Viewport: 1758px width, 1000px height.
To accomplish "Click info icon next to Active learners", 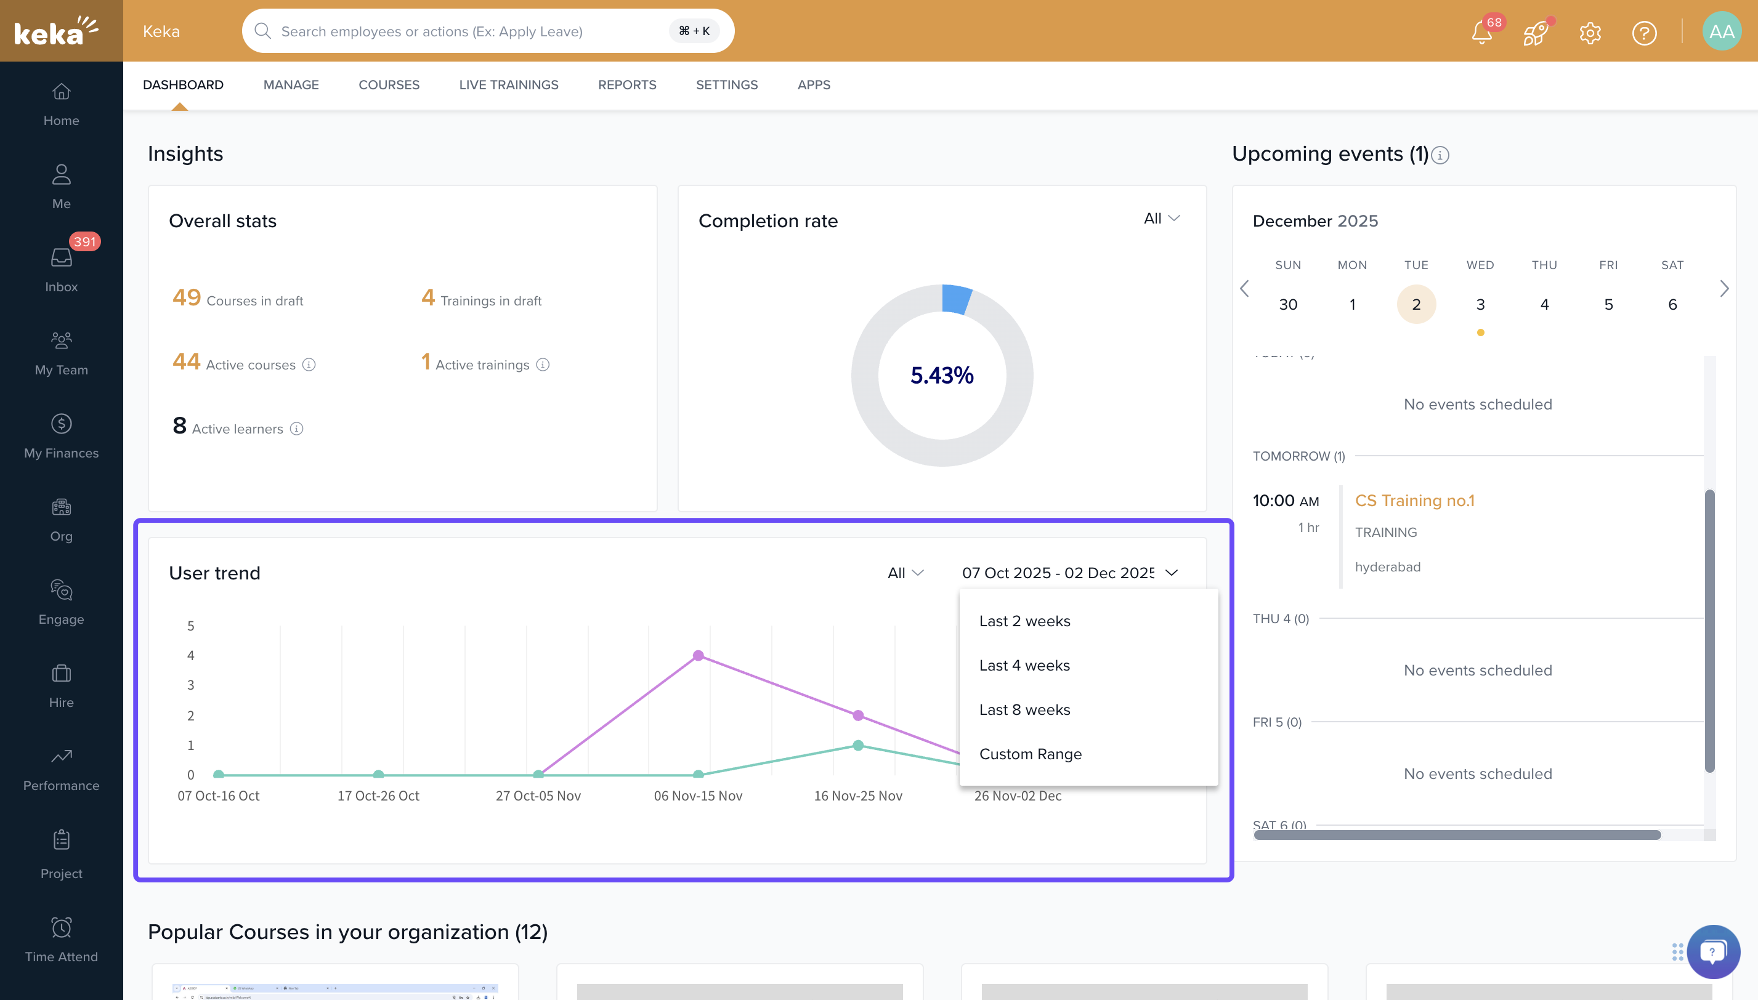I will pyautogui.click(x=297, y=429).
